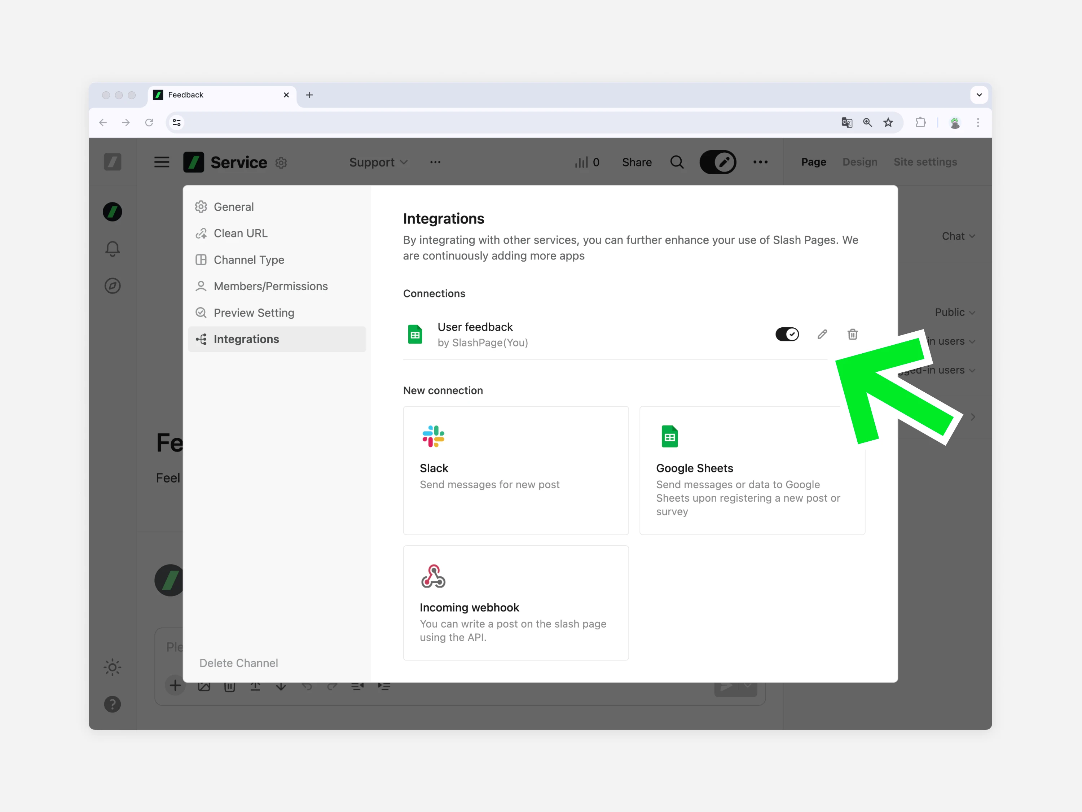The image size is (1082, 812).
Task: Click the plus button in editor toolbar
Action: (x=175, y=685)
